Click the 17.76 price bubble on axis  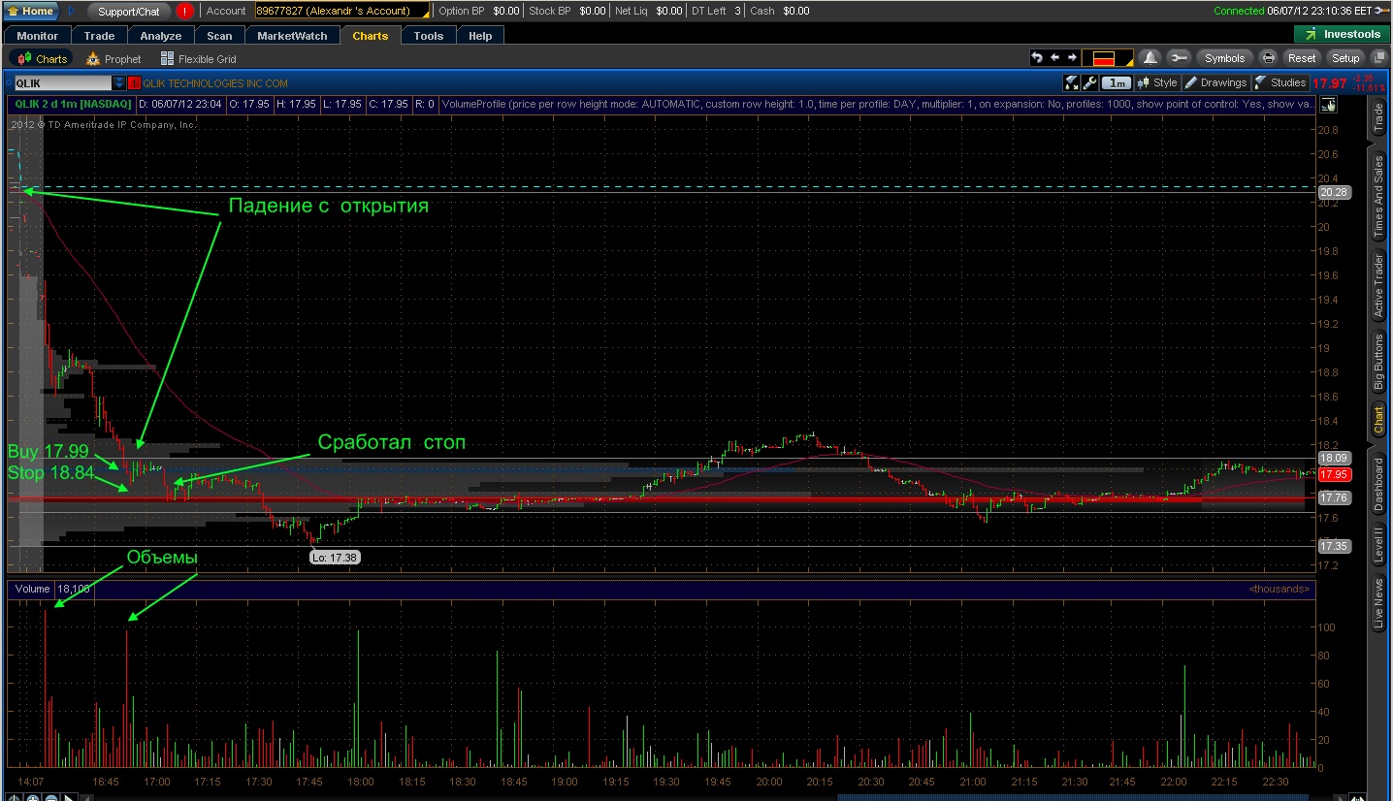point(1334,497)
